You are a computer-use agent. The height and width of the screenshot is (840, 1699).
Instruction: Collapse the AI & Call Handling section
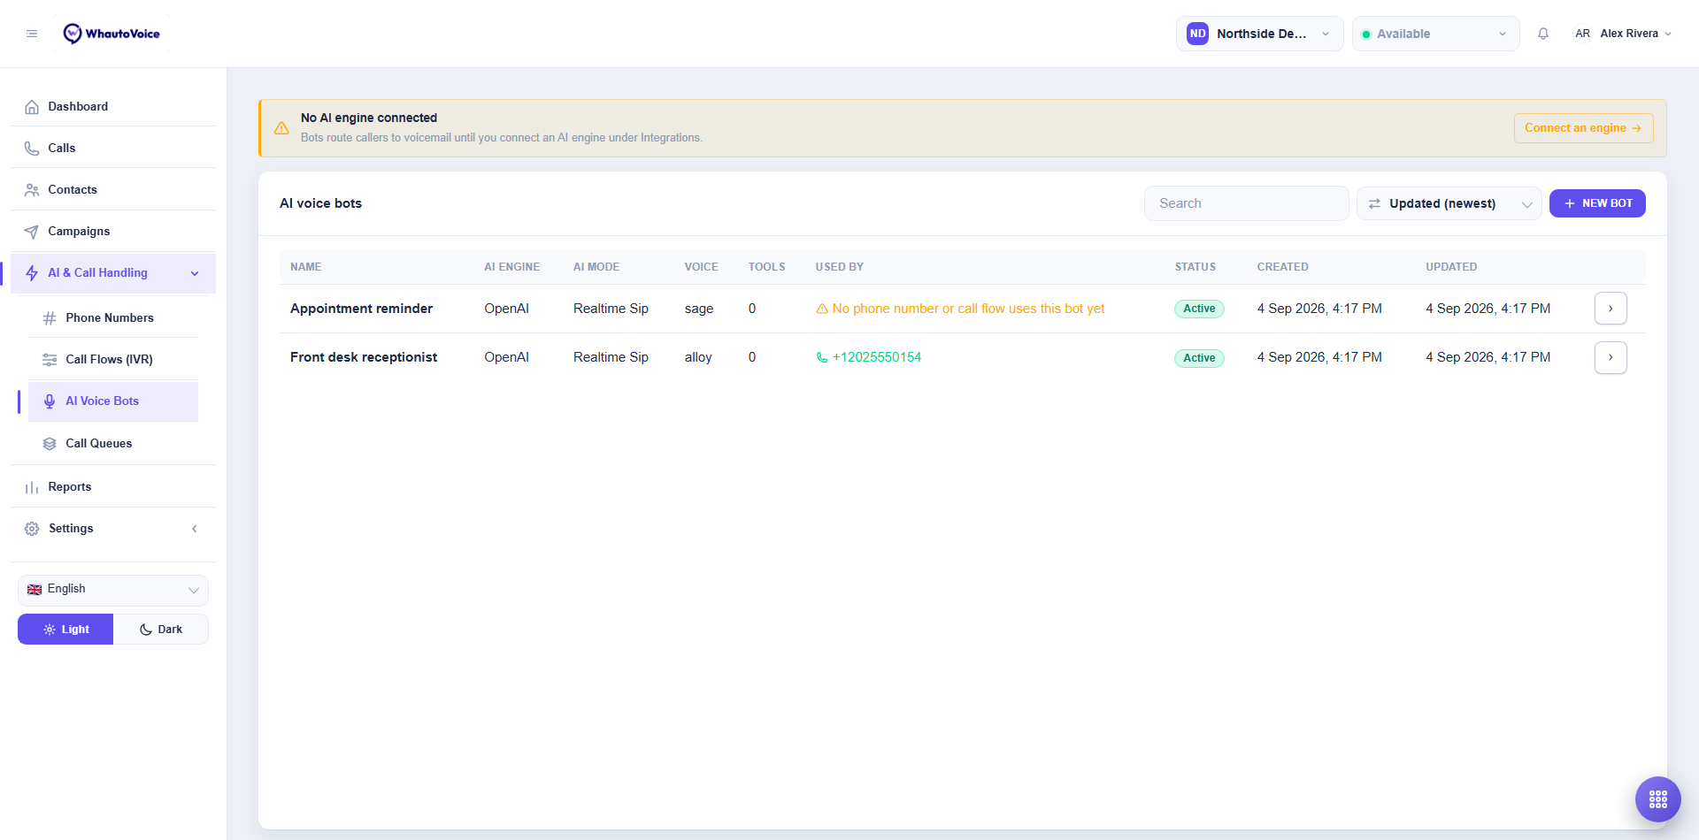[x=113, y=273]
